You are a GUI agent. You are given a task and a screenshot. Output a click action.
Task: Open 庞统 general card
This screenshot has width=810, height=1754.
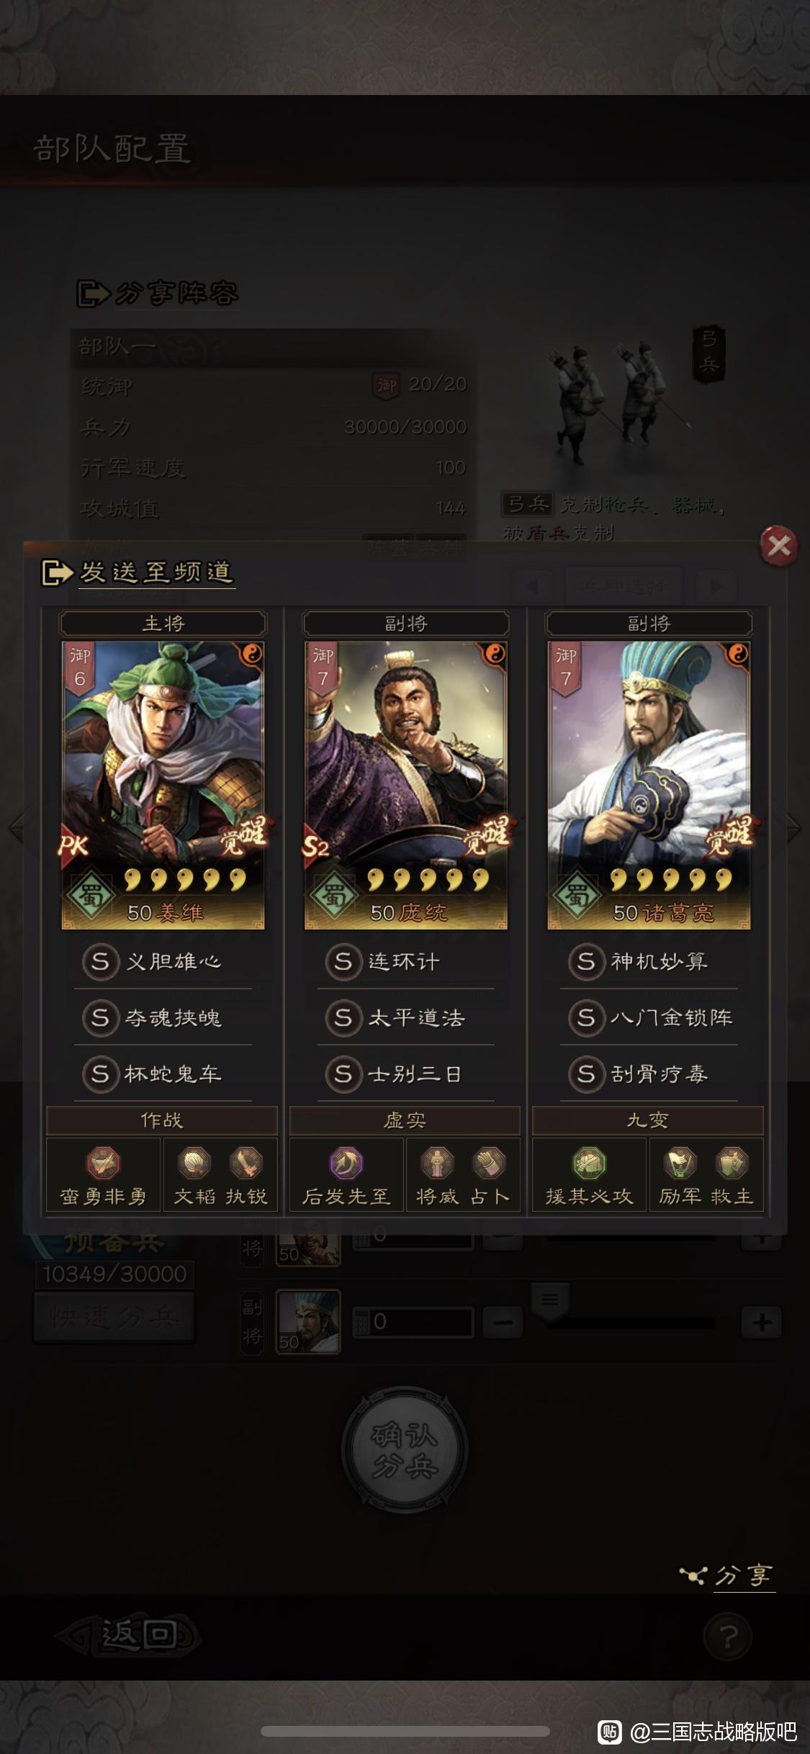point(406,785)
